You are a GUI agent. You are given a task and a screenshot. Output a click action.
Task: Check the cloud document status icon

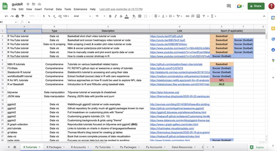(x=40, y=4)
